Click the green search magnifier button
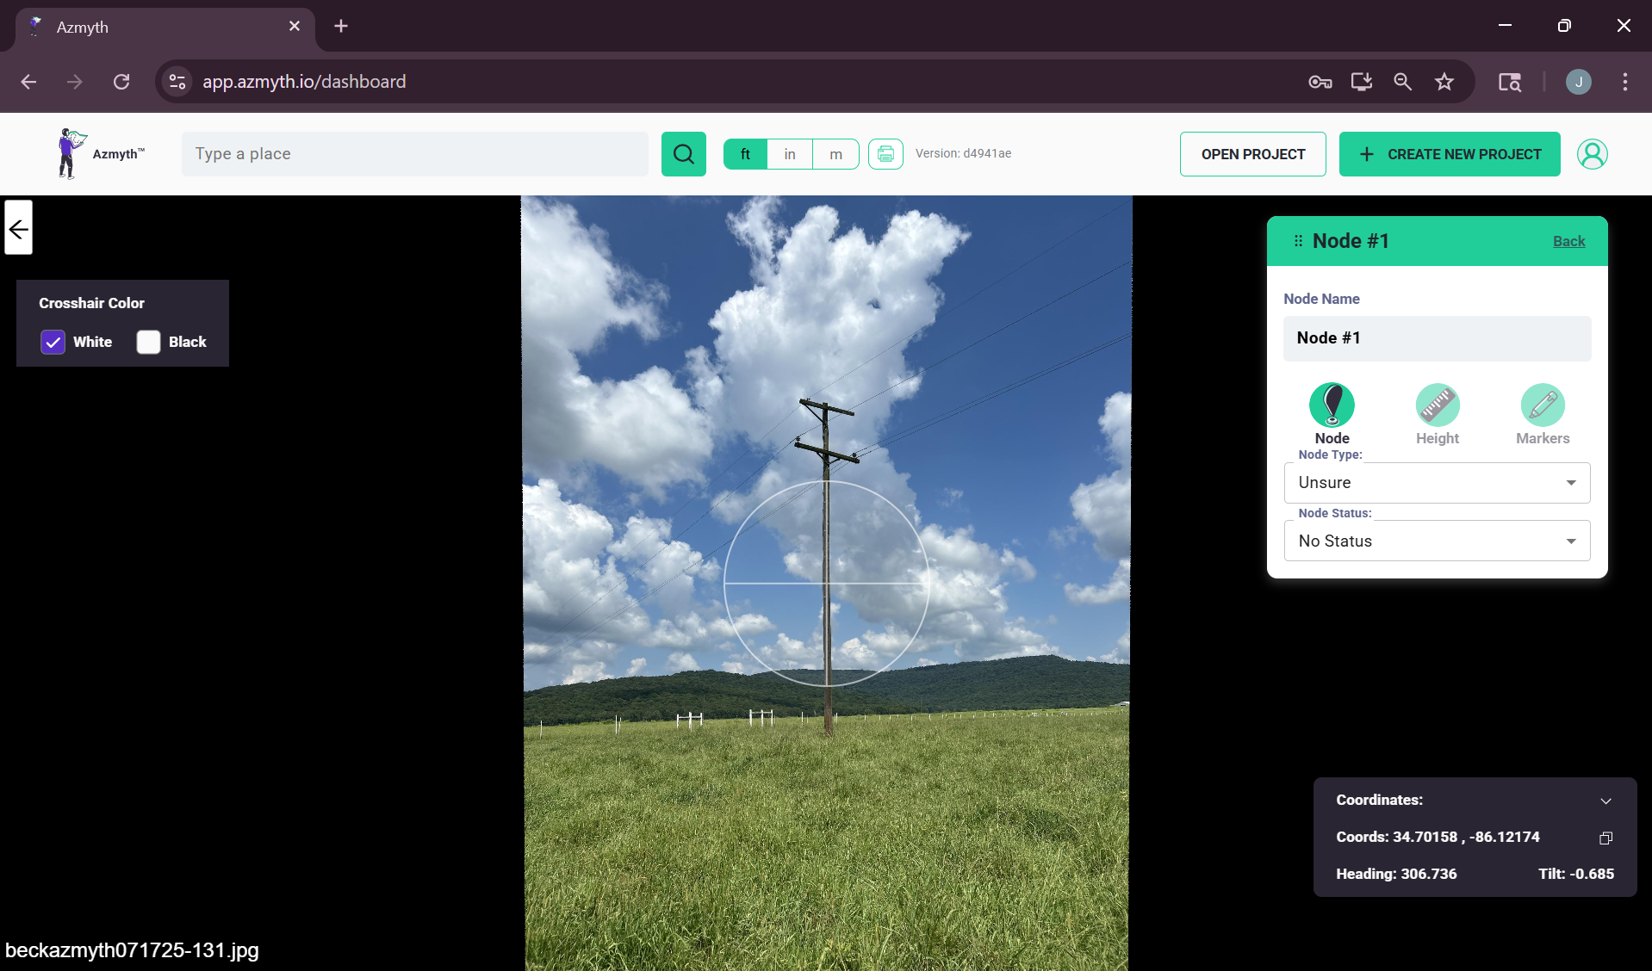 click(x=683, y=154)
